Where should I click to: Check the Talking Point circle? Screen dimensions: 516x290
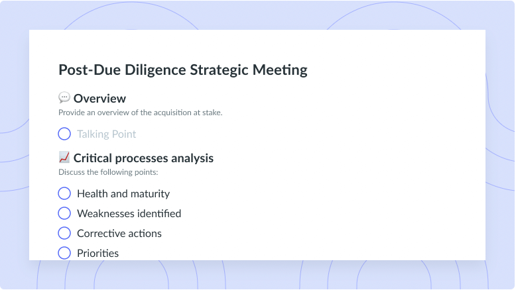tap(64, 134)
